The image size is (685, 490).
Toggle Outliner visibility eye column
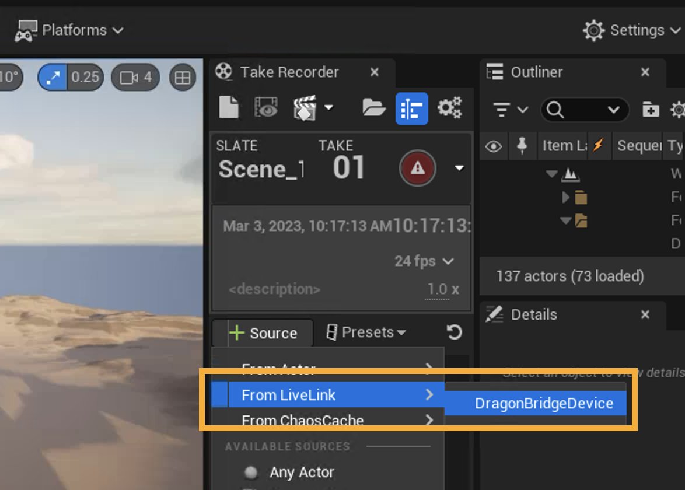pyautogui.click(x=494, y=146)
